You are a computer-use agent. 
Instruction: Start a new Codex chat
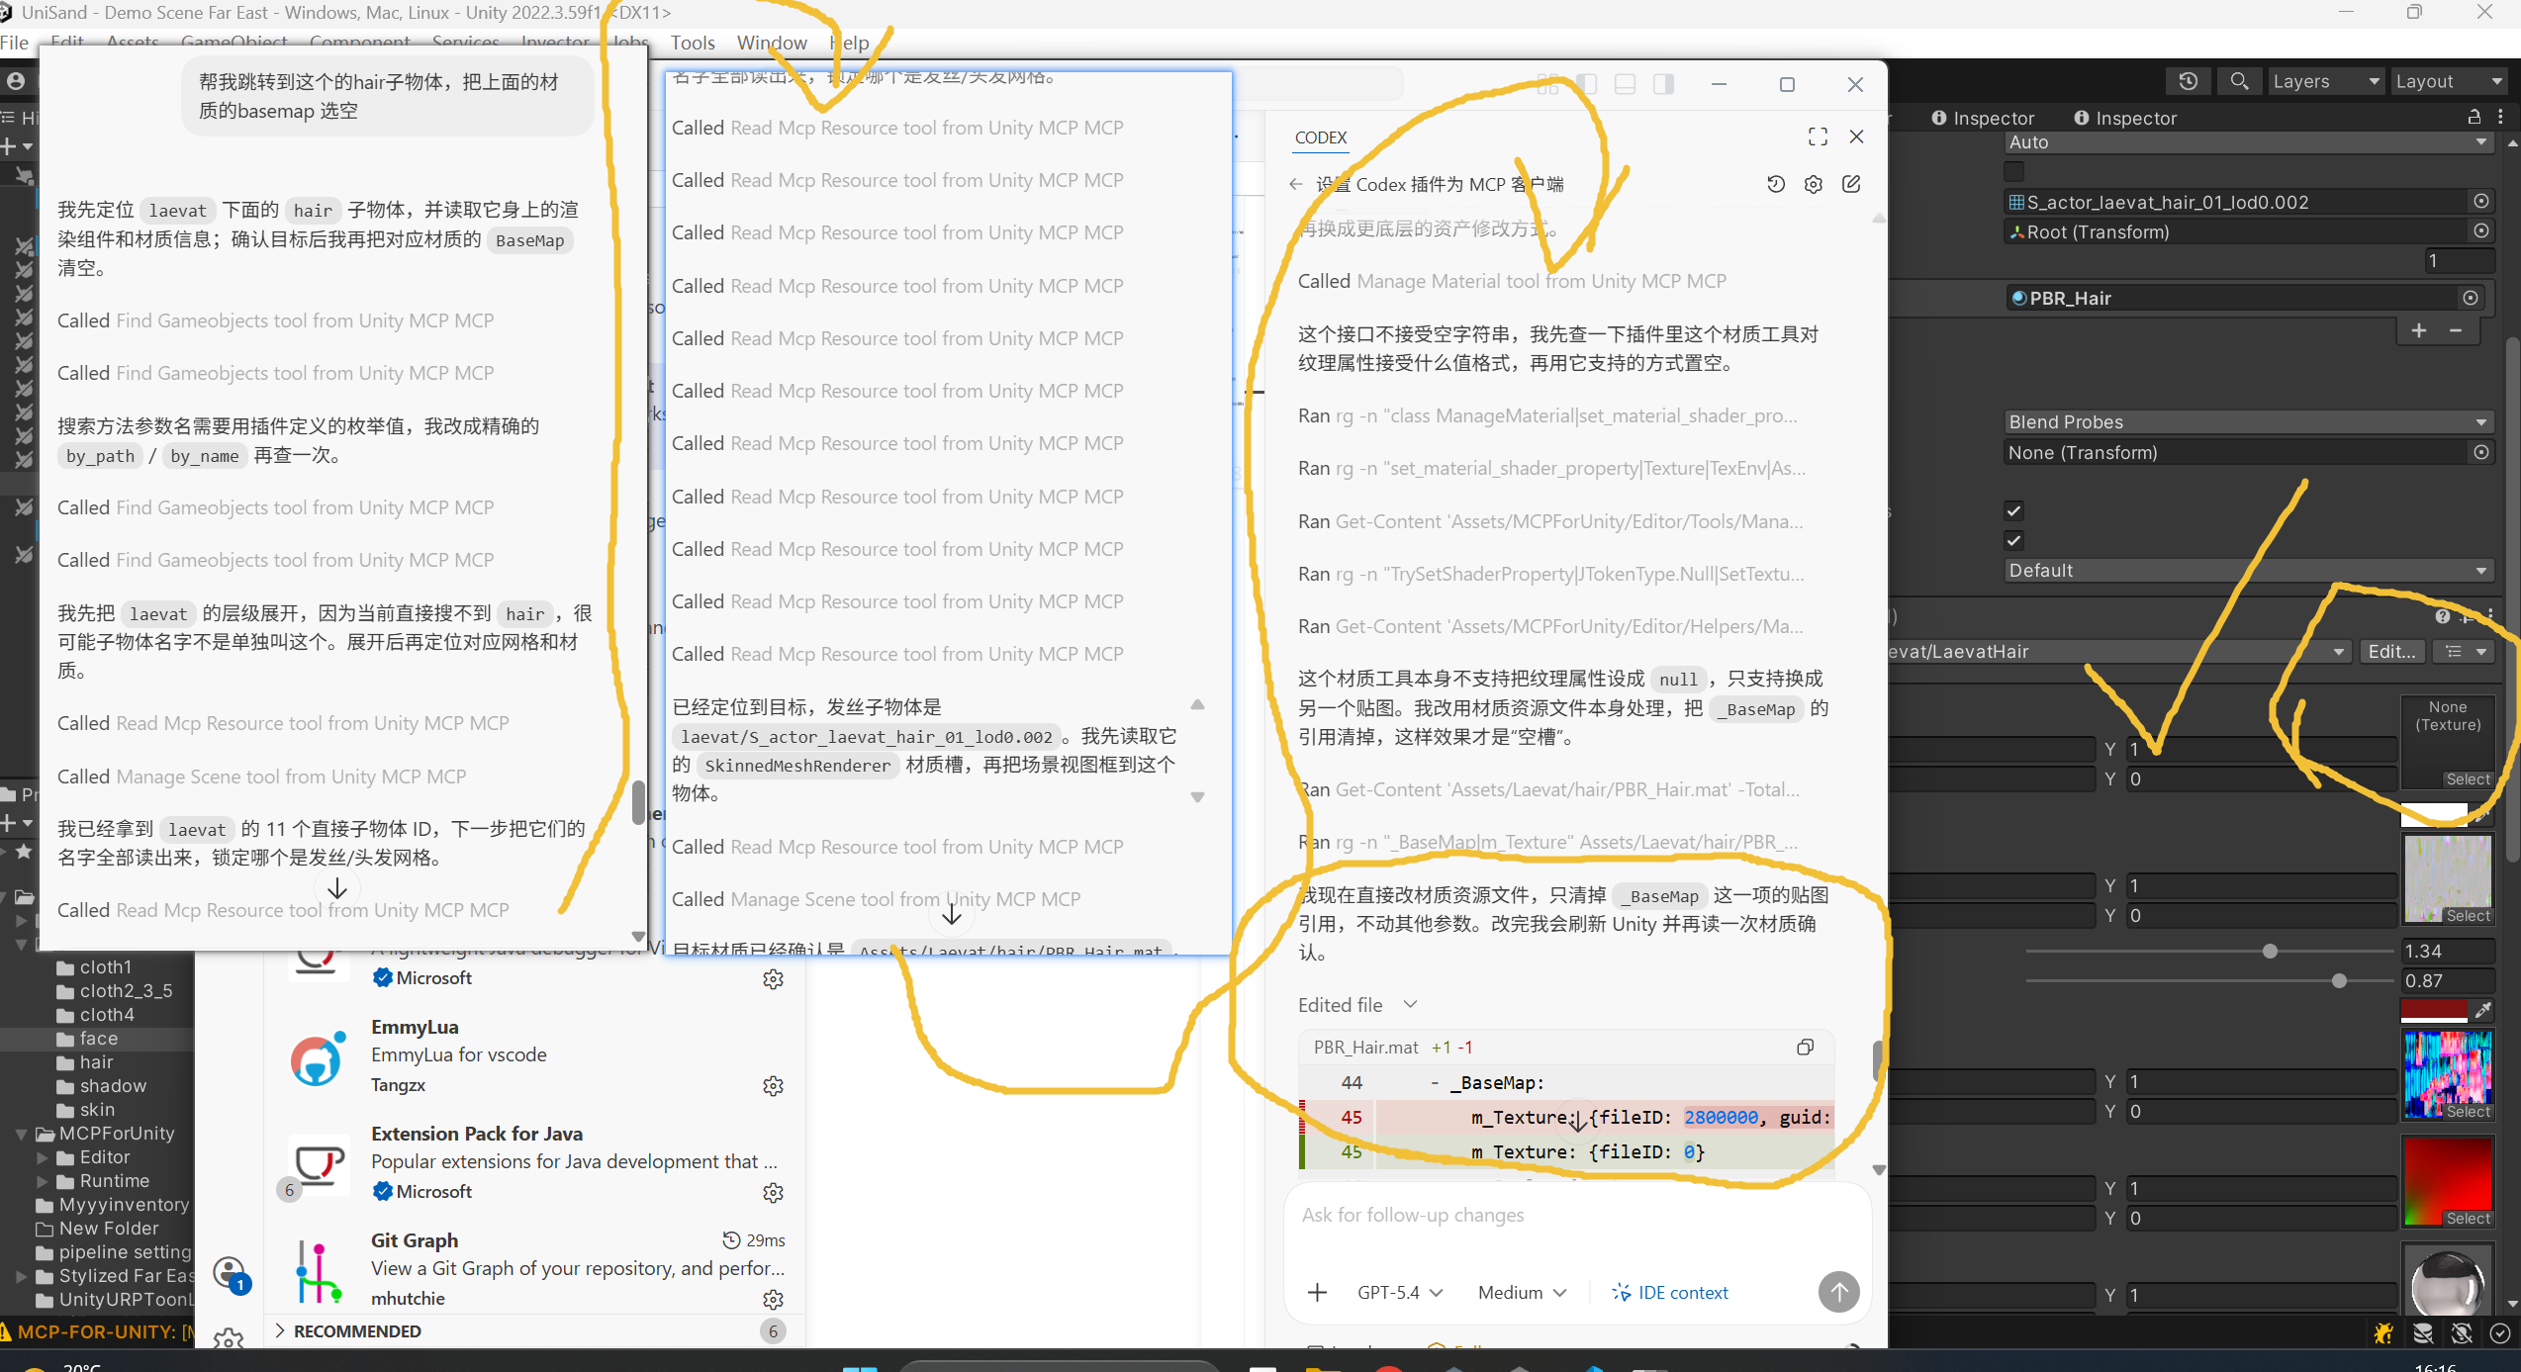click(1851, 184)
